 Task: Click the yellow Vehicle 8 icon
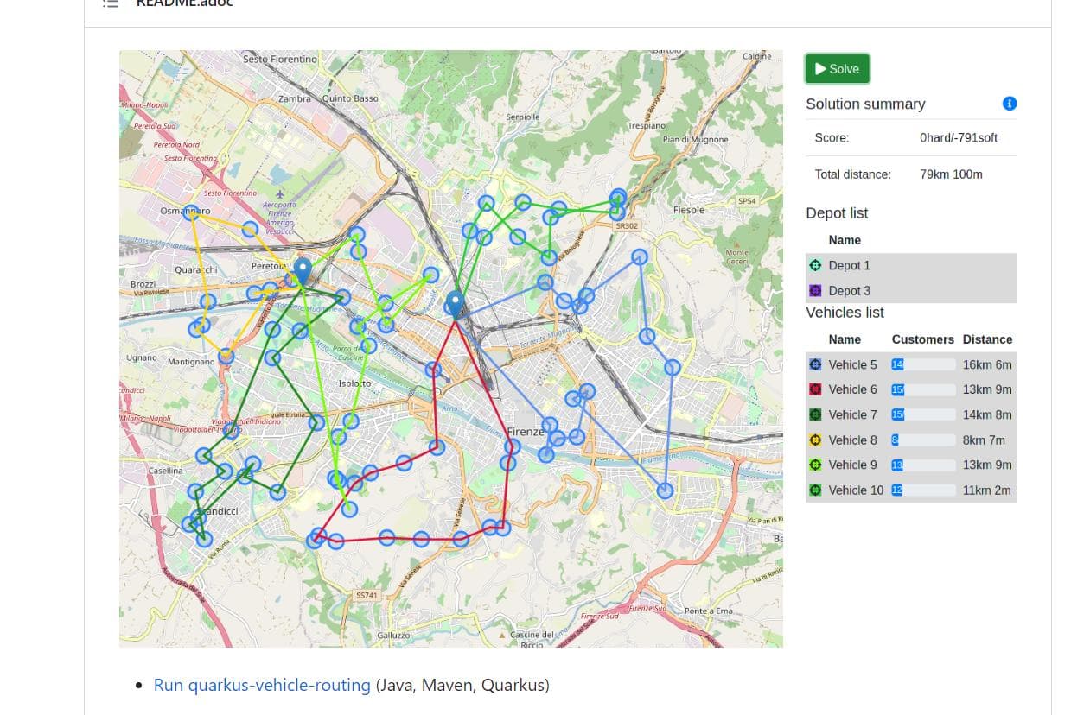[815, 440]
